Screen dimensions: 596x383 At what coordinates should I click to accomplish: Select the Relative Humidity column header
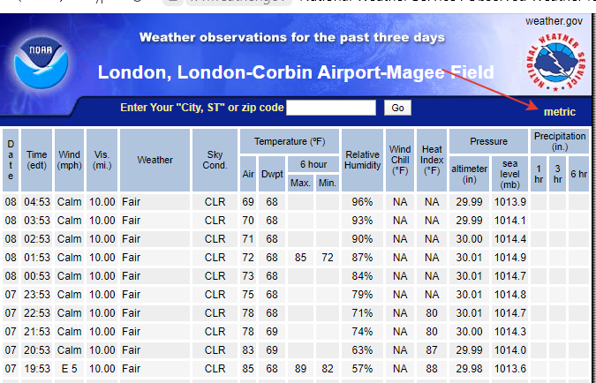362,160
